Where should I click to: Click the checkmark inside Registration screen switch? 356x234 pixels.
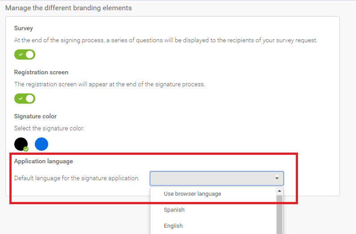pyautogui.click(x=21, y=99)
